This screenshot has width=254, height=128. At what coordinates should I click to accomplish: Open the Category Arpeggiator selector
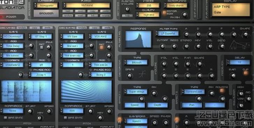(46, 6)
